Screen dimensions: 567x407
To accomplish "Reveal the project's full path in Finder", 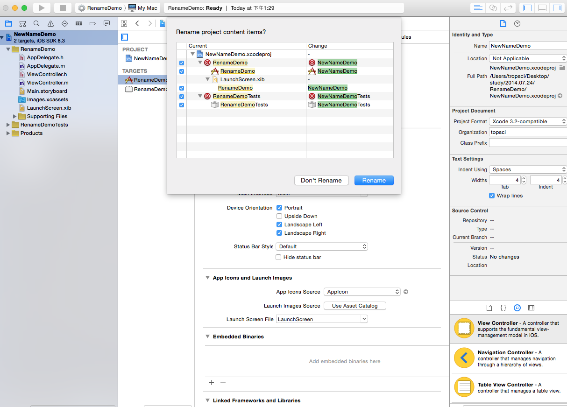I will (560, 96).
